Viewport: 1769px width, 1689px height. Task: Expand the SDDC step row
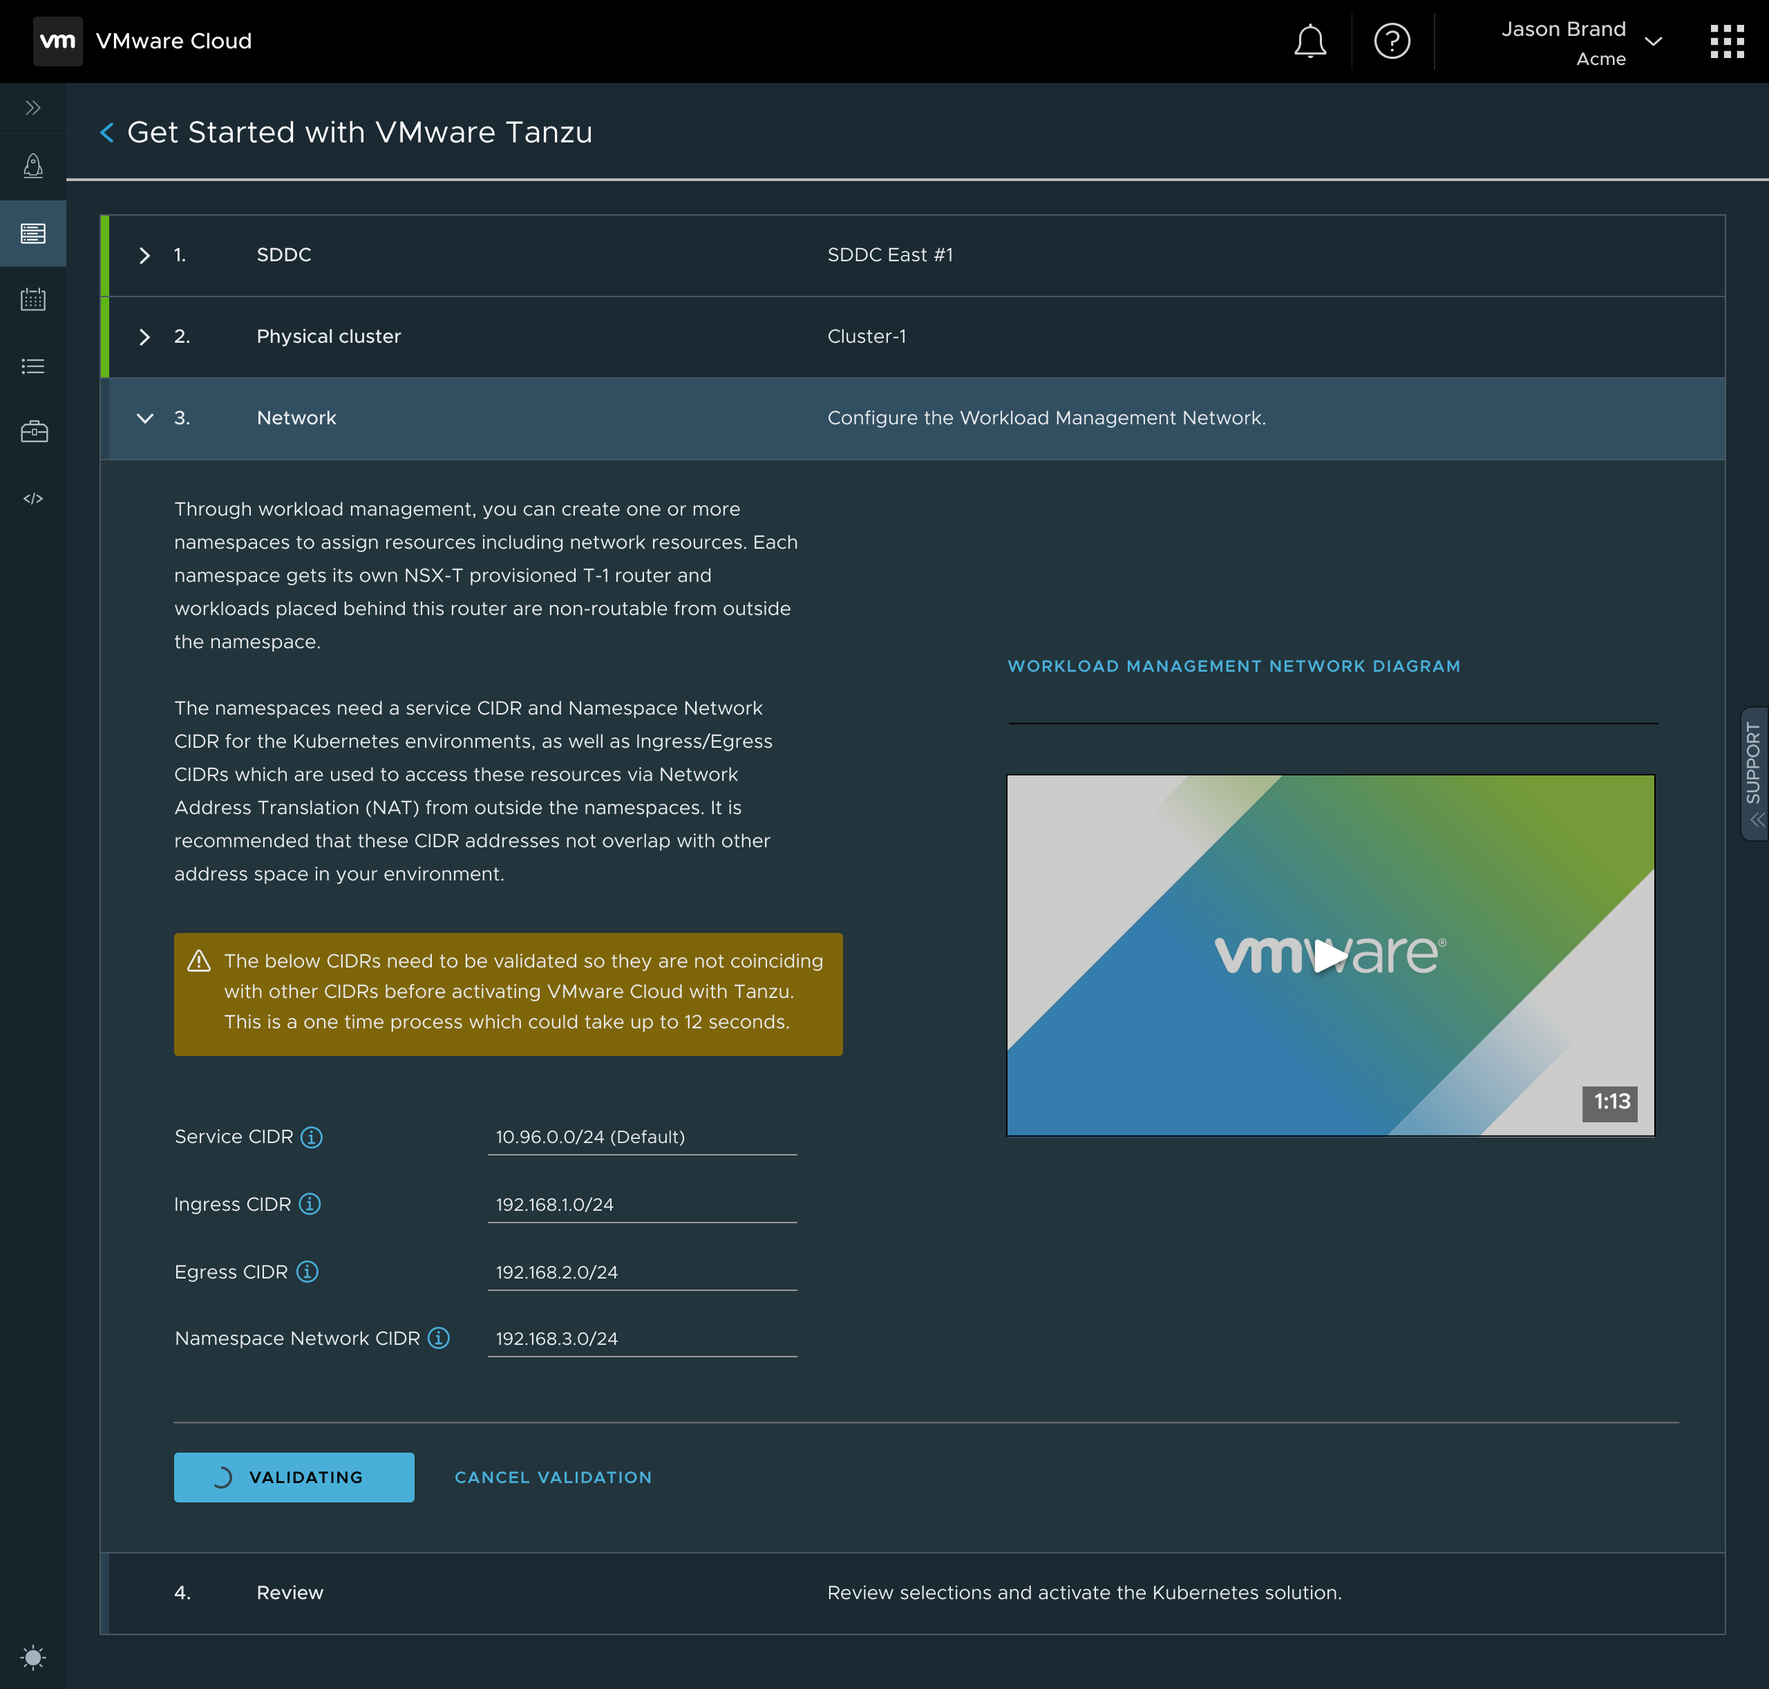pyautogui.click(x=145, y=255)
